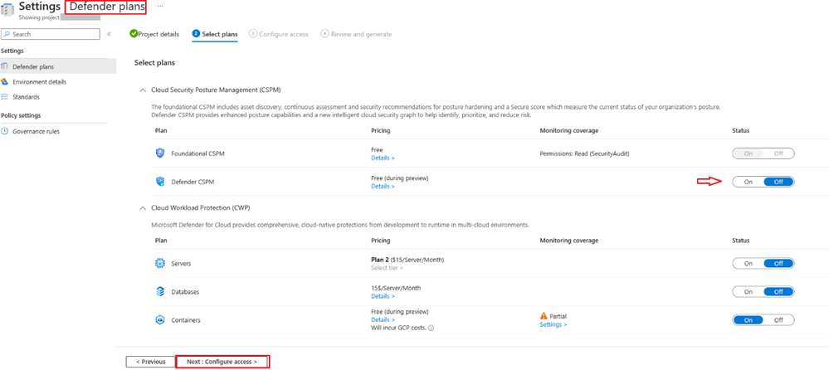The height and width of the screenshot is (370, 829).
Task: Click the Previous button
Action: (x=151, y=362)
